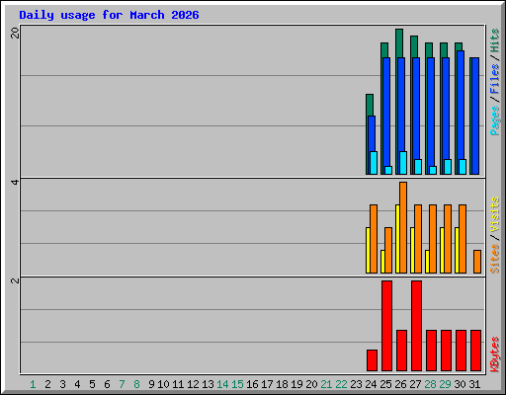Click day label '26' on the axis
Viewport: 506px width, 395px height.
click(400, 384)
